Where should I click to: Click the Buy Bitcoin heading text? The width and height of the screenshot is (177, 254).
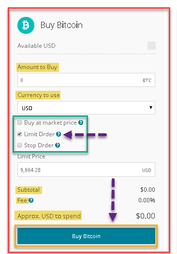[61, 26]
